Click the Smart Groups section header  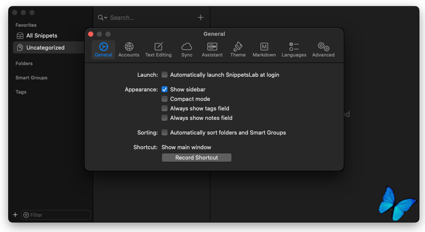tap(32, 78)
